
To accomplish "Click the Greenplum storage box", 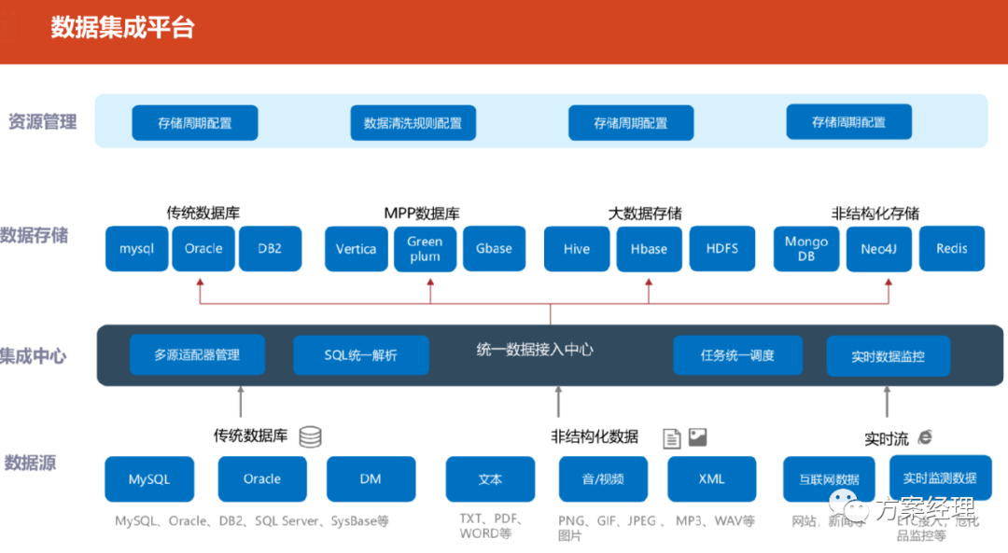I will coord(425,248).
